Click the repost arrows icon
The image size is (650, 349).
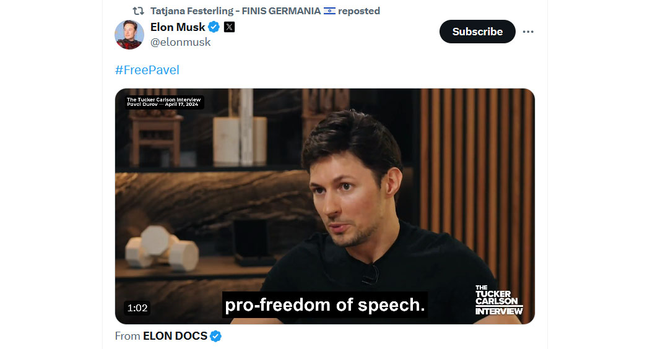coord(138,11)
